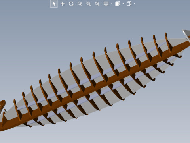190x143 pixels.
Task: Choose the zoom to area tool
Action: coord(88,4)
